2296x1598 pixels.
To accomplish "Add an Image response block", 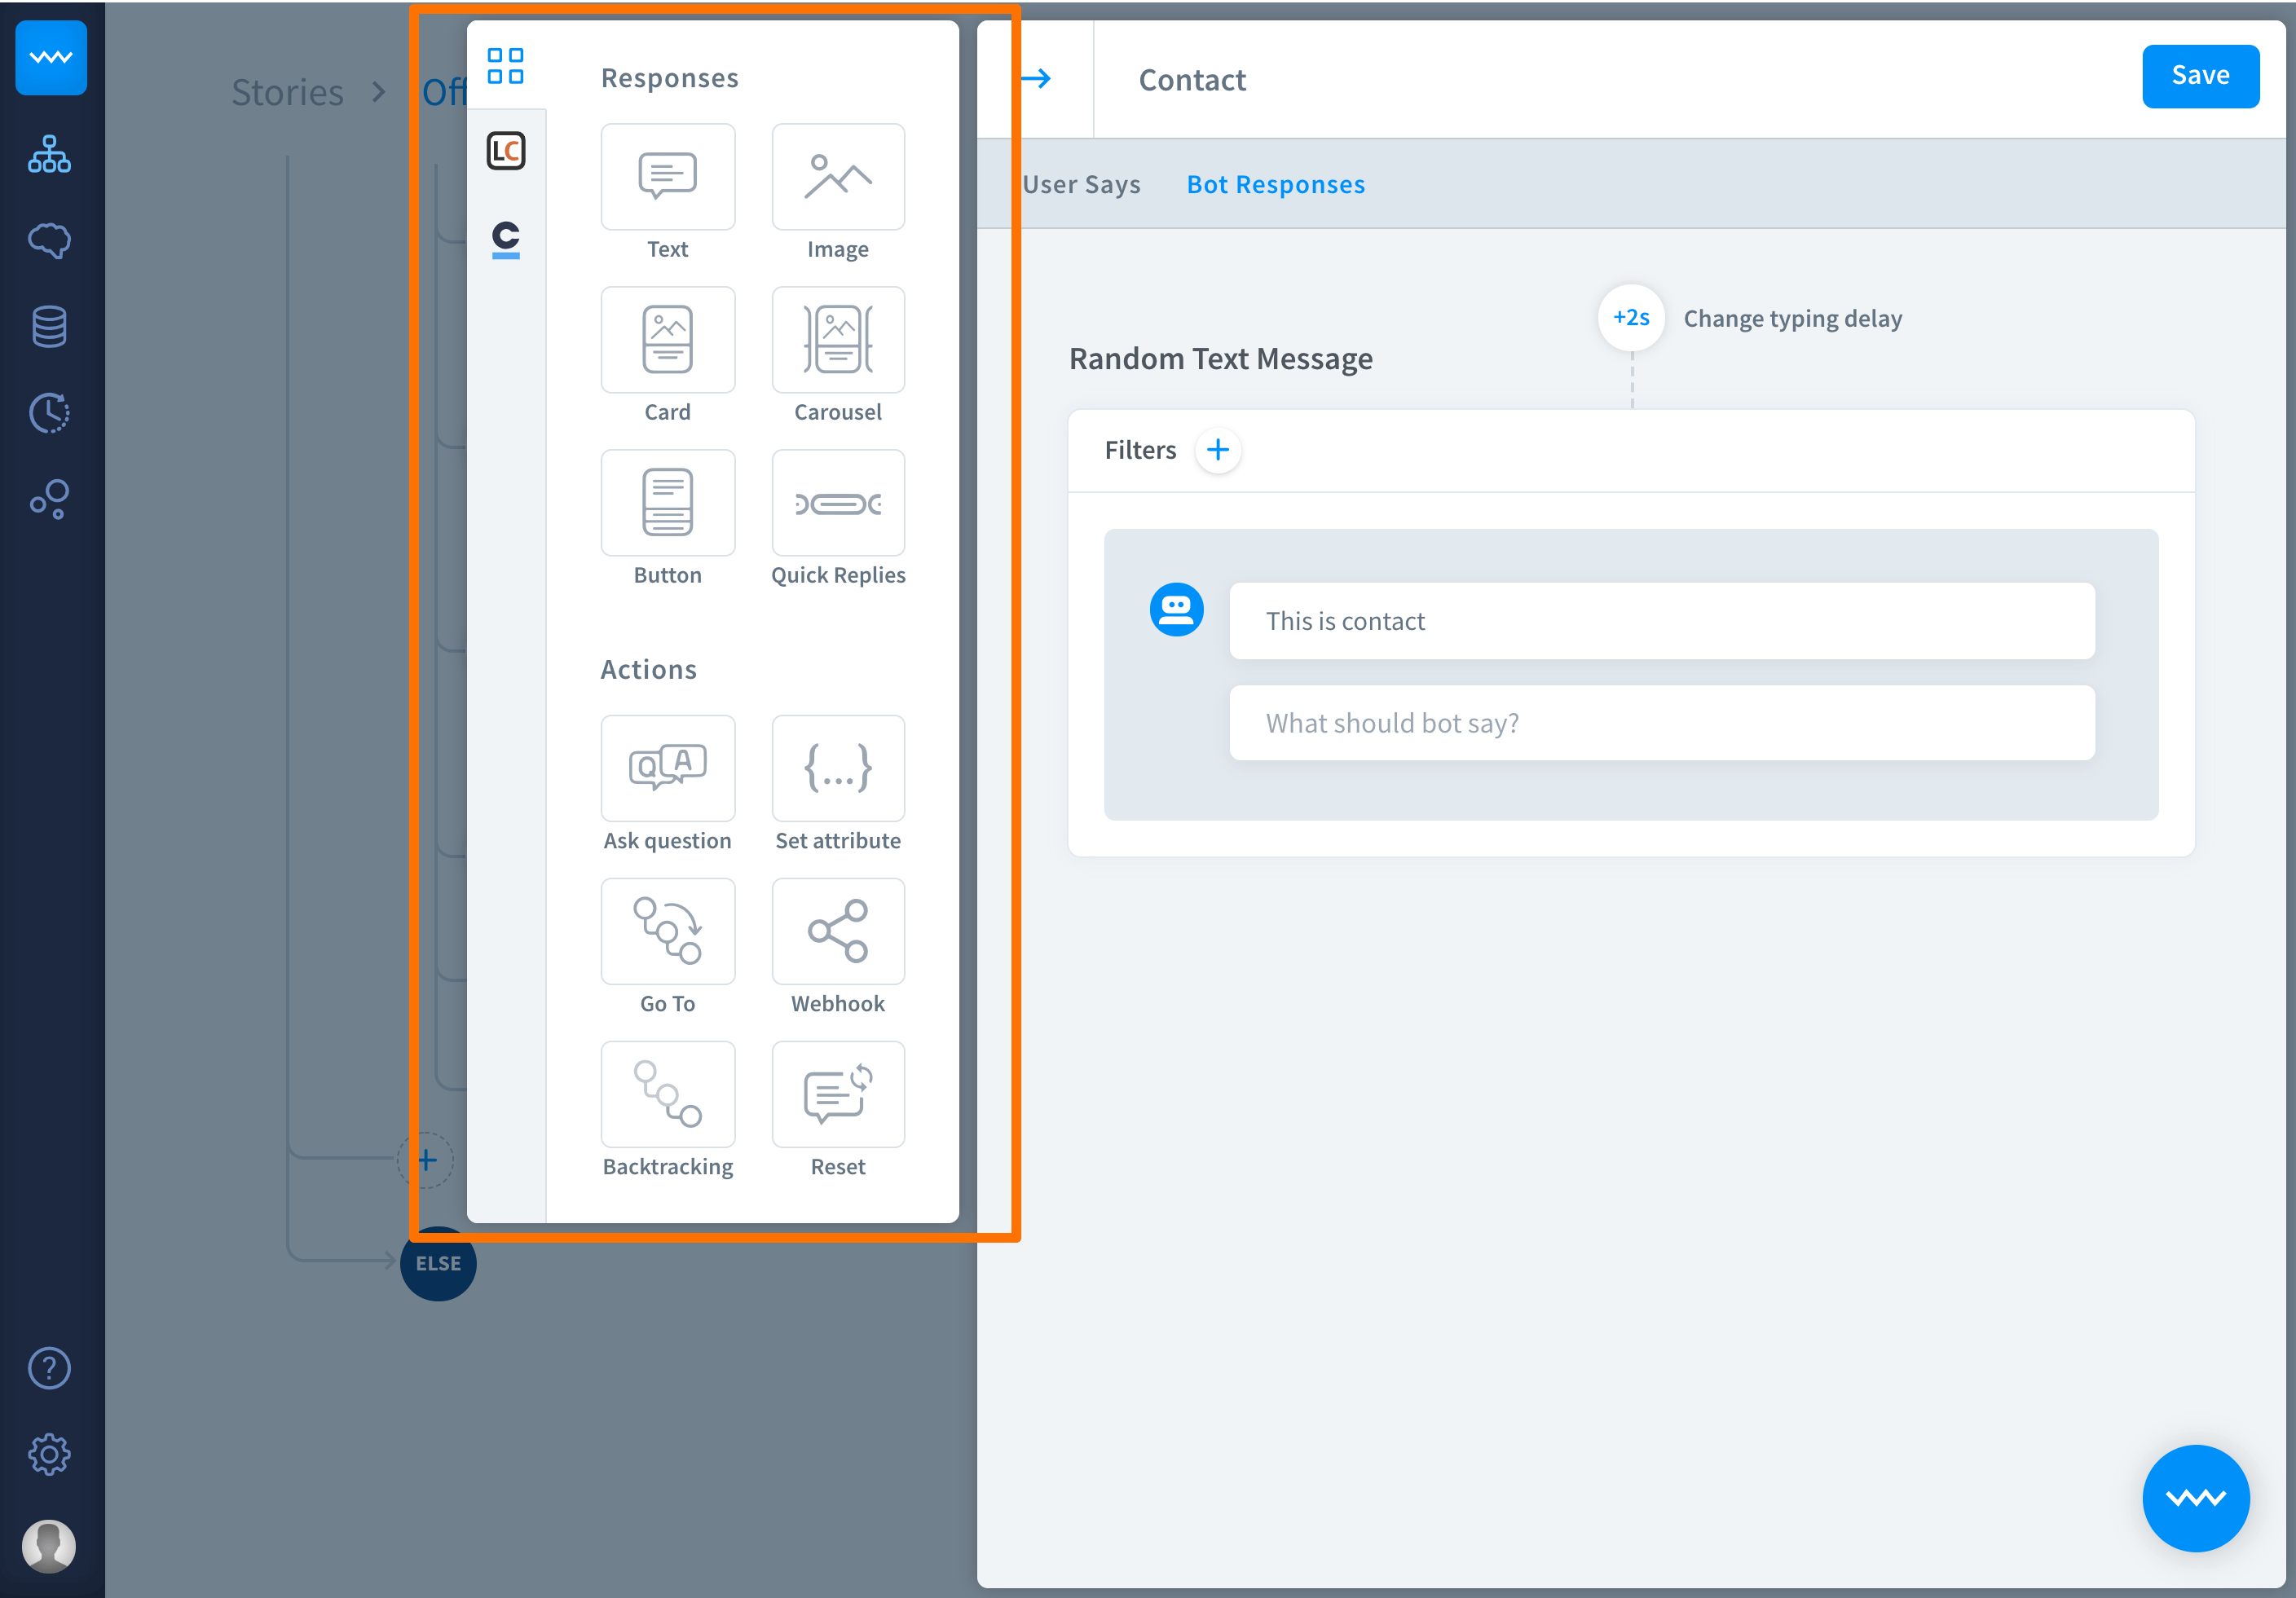I will click(x=837, y=177).
